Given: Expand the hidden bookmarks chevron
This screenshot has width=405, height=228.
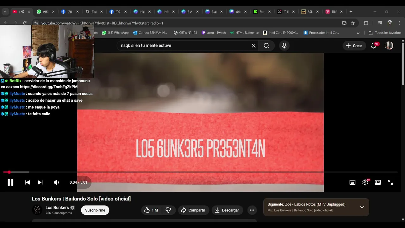Looking at the screenshot, I should pos(358,33).
